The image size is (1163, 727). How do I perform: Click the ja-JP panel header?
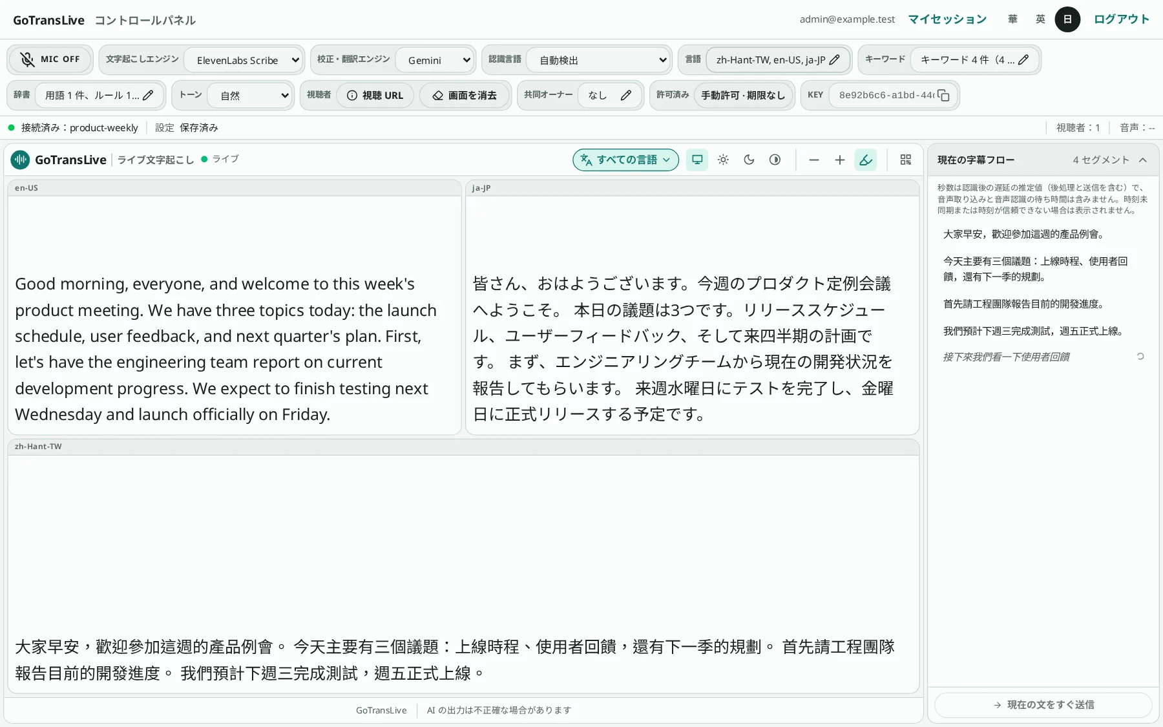pyautogui.click(x=692, y=188)
